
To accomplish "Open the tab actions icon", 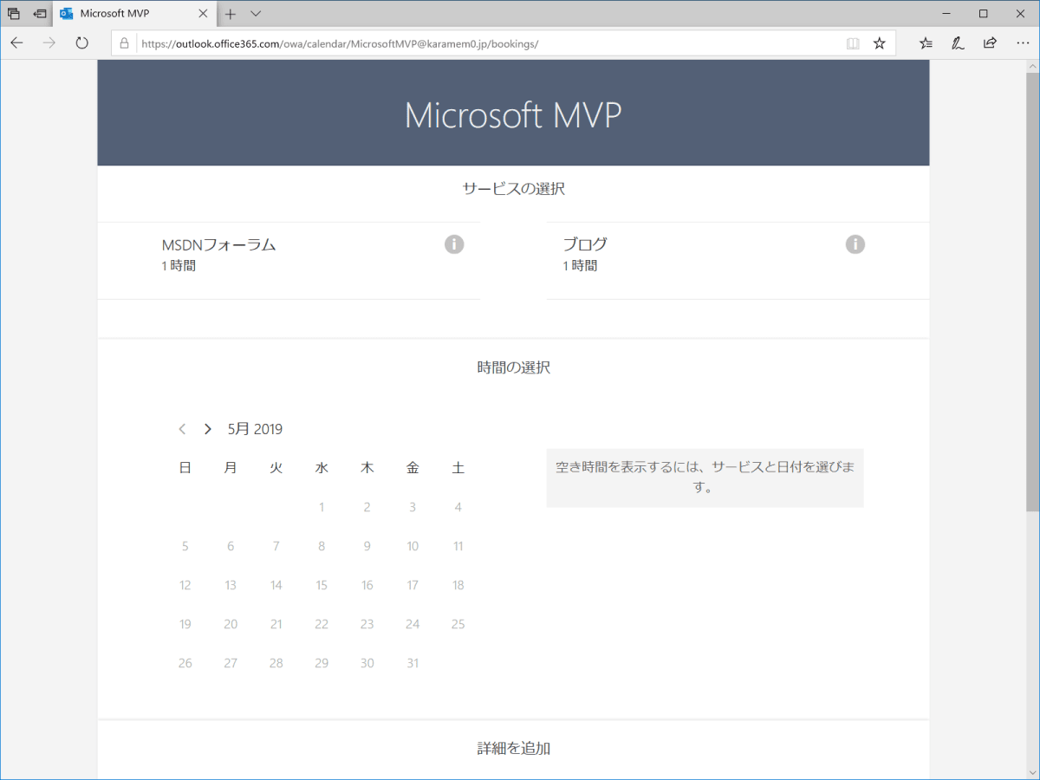I will (x=14, y=14).
